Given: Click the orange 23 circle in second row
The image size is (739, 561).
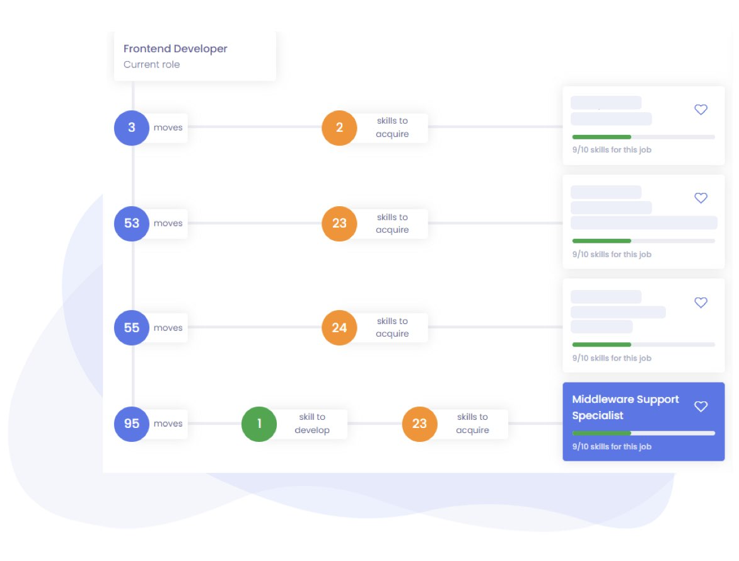Looking at the screenshot, I should point(339,223).
